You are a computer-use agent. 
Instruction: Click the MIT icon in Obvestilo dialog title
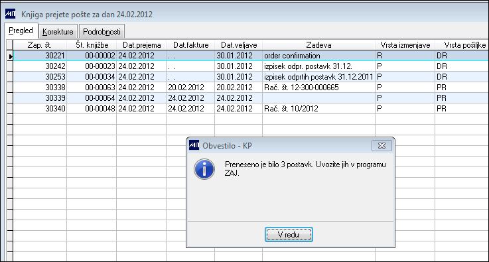[x=194, y=145]
